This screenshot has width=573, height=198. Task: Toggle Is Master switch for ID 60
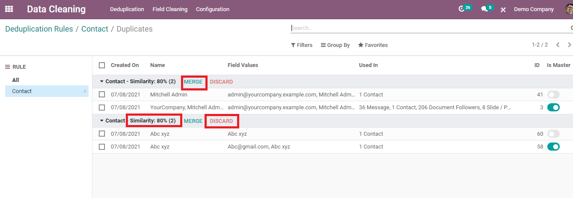click(553, 134)
